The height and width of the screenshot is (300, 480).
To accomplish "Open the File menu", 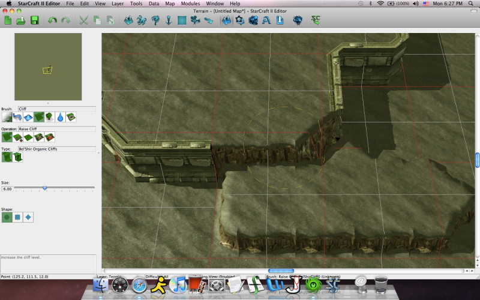I will pos(70,4).
